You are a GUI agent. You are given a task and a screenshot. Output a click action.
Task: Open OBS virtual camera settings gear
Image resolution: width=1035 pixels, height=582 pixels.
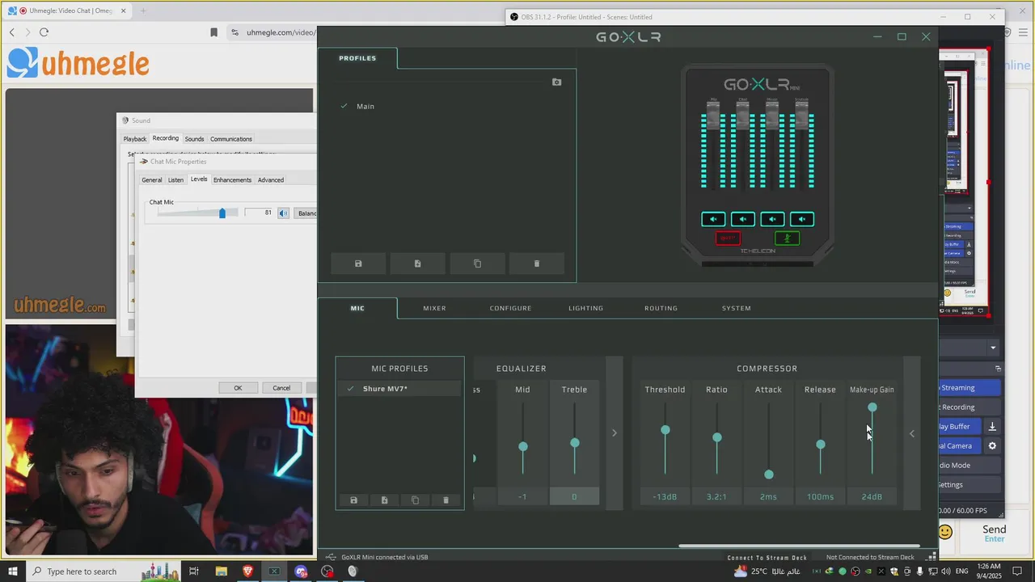992,445
